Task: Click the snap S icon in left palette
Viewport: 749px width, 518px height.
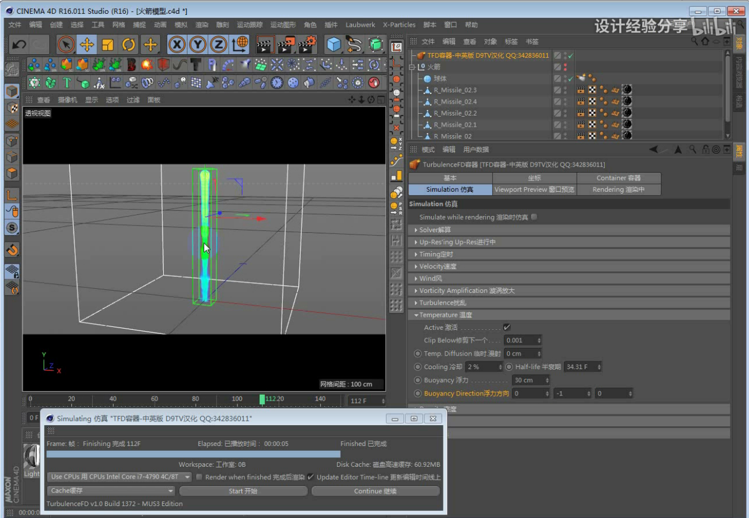Action: coord(12,228)
